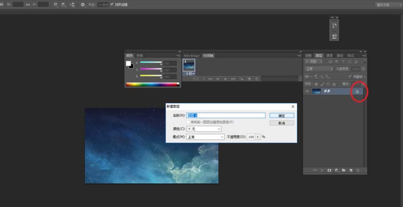This screenshot has height=207, width=403.
Task: Click new group folder icon
Action: pyautogui.click(x=344, y=171)
